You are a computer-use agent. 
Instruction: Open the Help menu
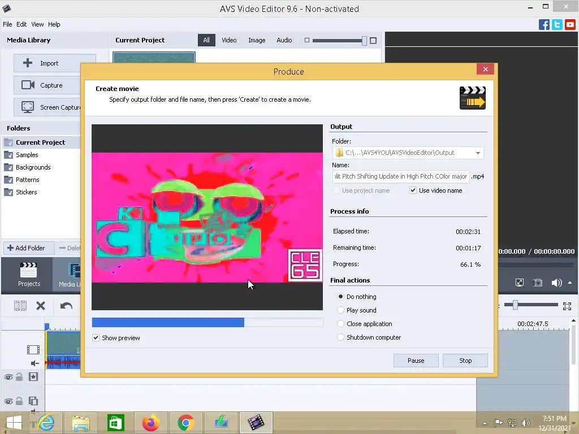[x=54, y=24]
